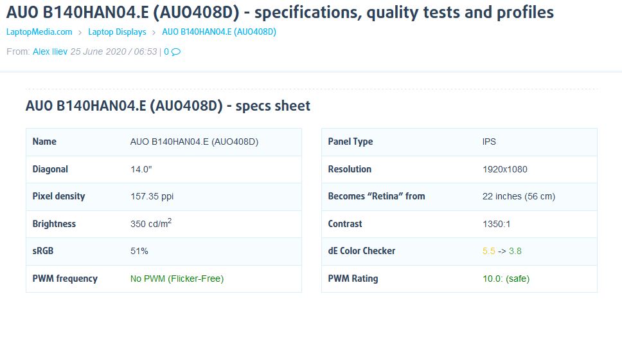Click the PWM Rating row label
Viewport: 622px width, 339px height.
(x=353, y=279)
